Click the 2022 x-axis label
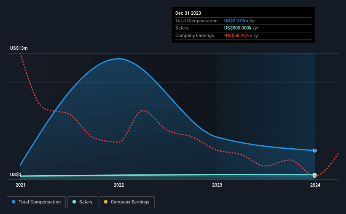This screenshot has height=214, width=346. tap(119, 185)
